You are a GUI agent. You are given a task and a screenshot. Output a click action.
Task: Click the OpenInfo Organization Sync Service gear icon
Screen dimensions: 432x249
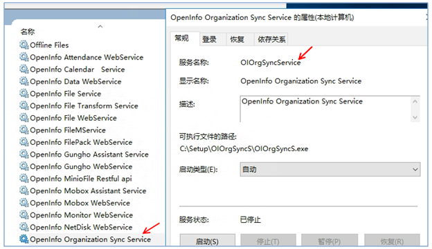click(x=24, y=239)
